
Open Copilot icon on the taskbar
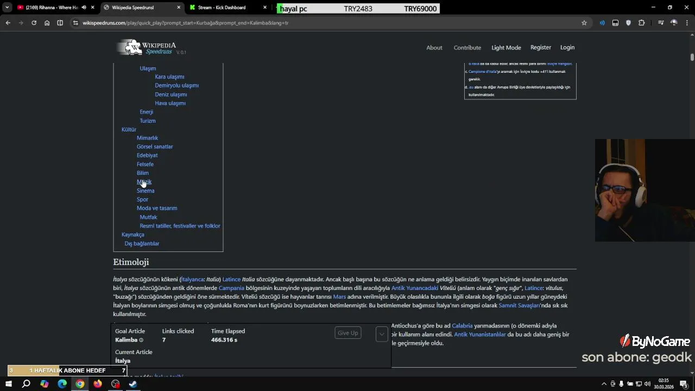tap(44, 384)
